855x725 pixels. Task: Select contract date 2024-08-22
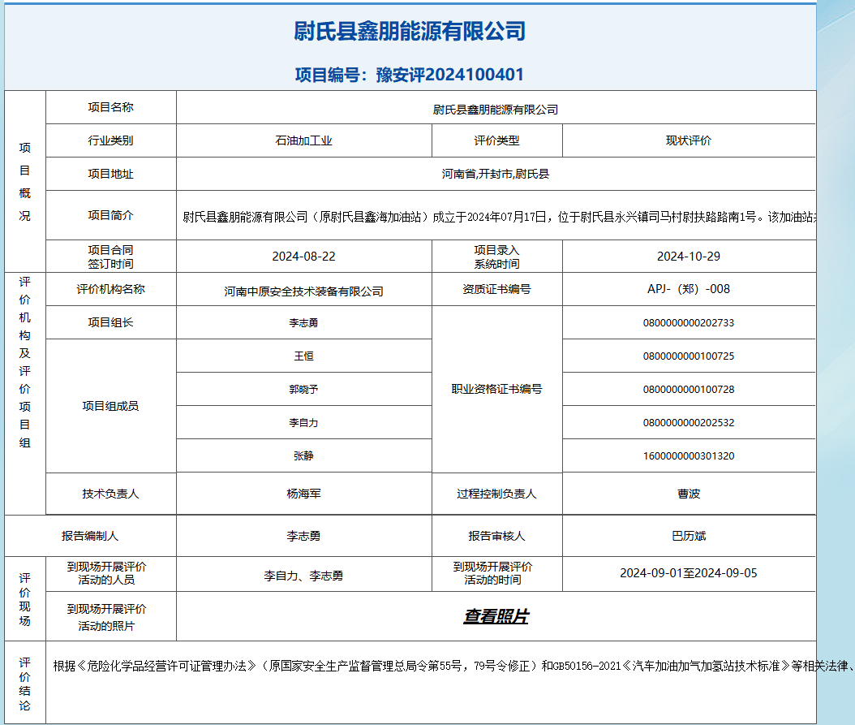coord(303,256)
